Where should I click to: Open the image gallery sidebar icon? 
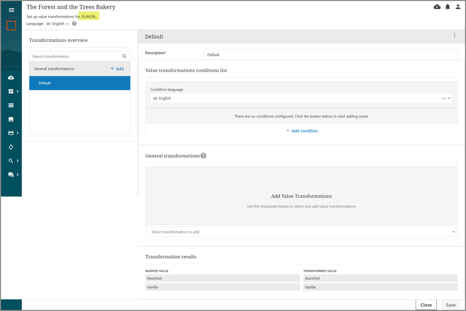click(11, 119)
